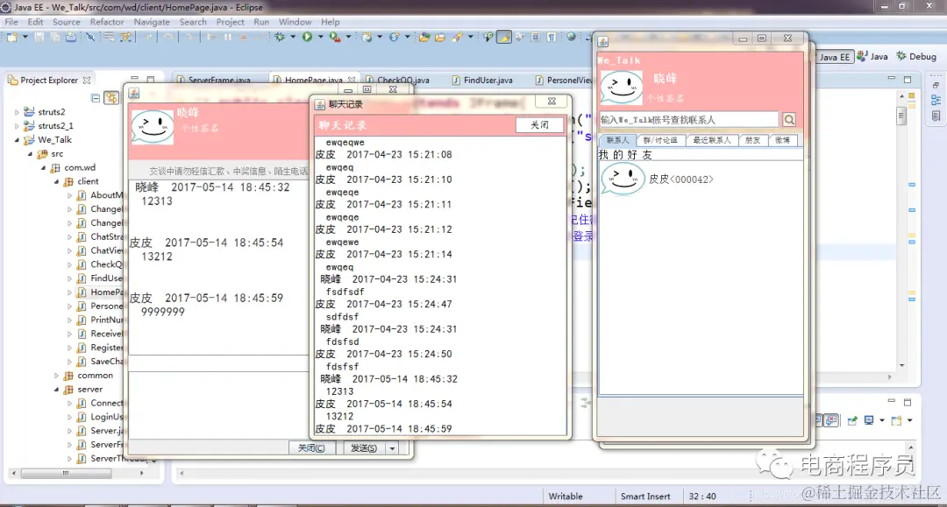Collapse the We_Talk project node

coord(17,140)
